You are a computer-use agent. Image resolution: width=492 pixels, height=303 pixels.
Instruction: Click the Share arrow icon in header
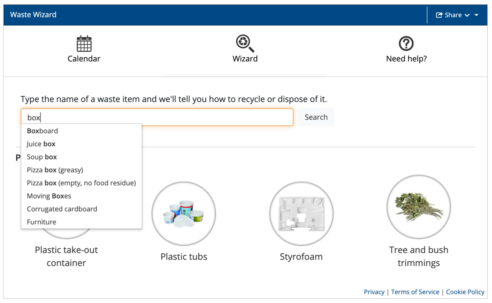[439, 15]
